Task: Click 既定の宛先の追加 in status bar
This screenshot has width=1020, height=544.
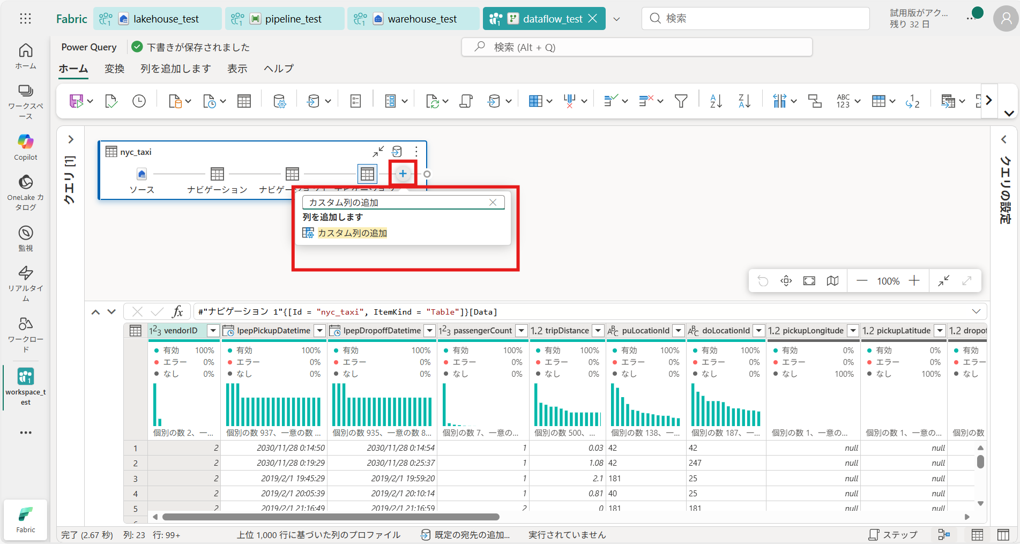Action: tap(465, 534)
